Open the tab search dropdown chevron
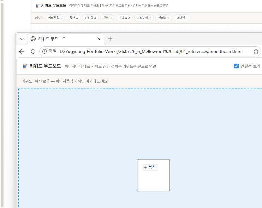This screenshot has height=208, width=262. [x=22, y=39]
